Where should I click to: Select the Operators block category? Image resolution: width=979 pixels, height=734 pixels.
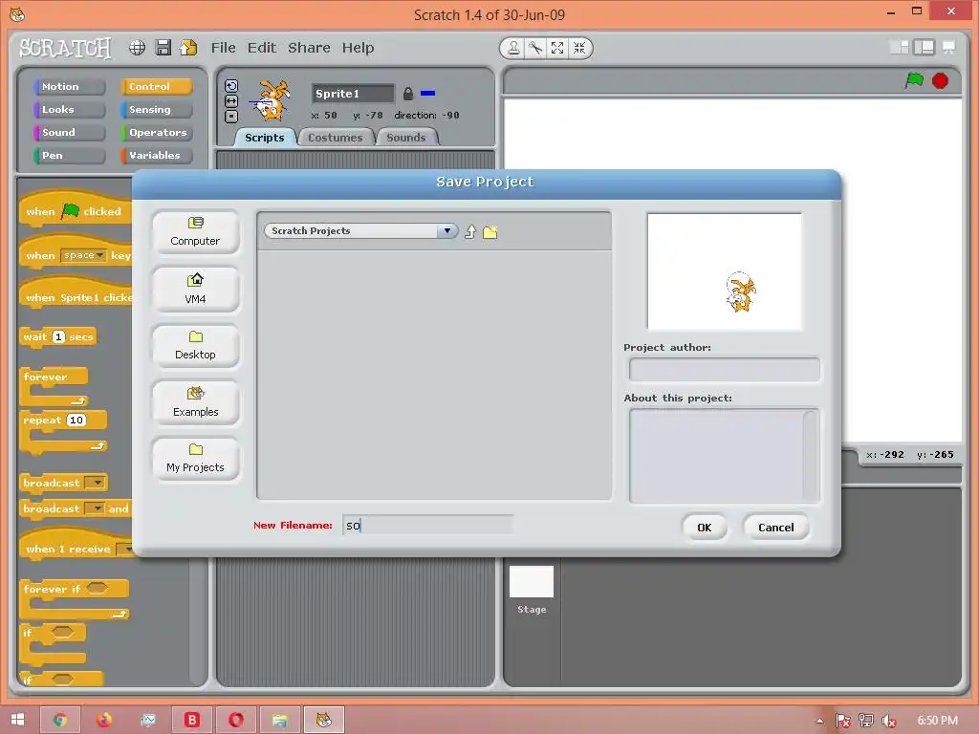tap(156, 132)
